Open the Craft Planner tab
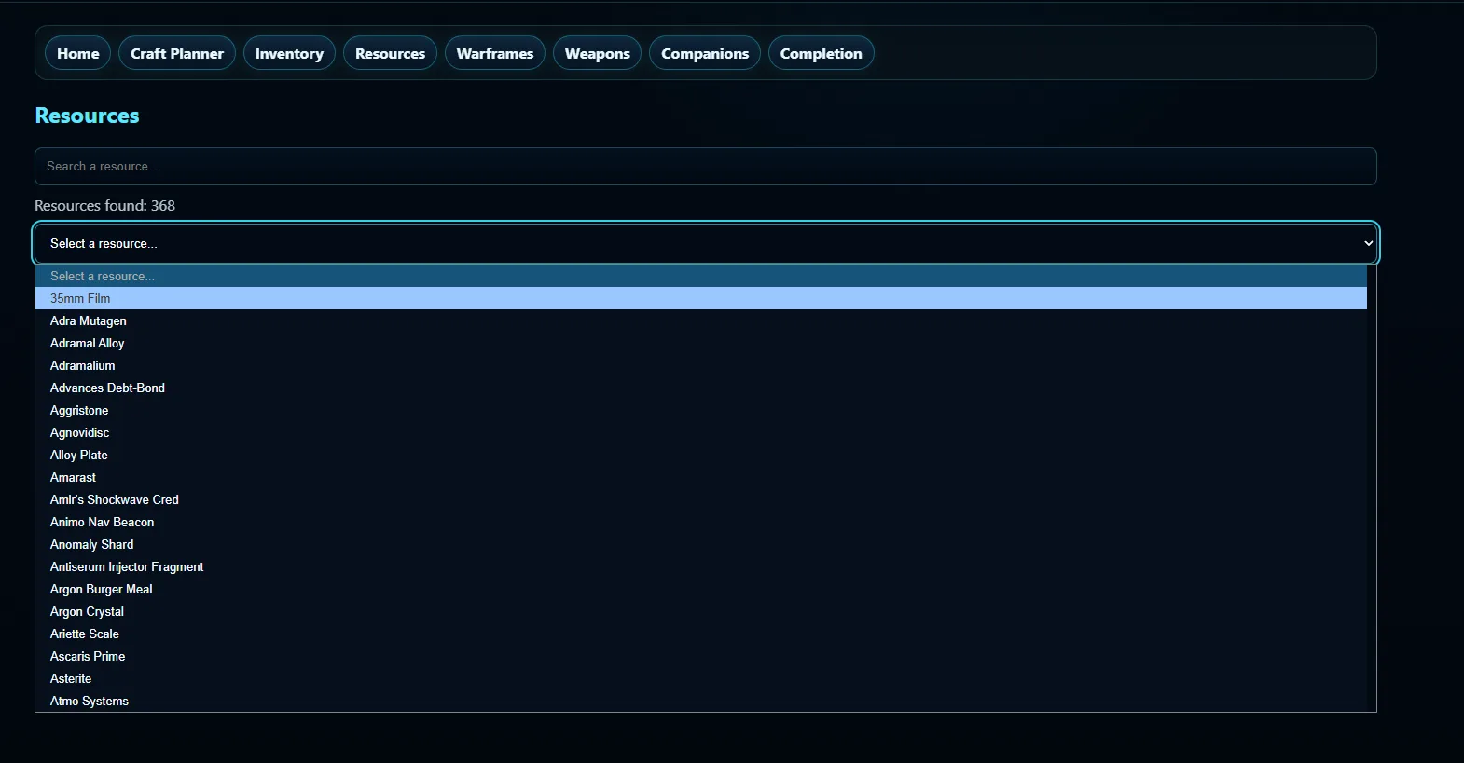Screen dimensions: 1464x763 click(177, 53)
